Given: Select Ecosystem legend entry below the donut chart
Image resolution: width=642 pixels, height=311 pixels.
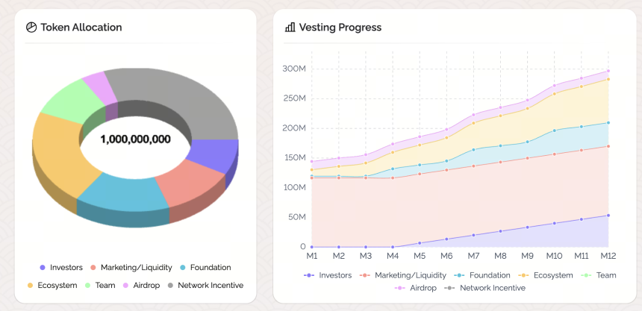Looking at the screenshot, I should click(52, 285).
